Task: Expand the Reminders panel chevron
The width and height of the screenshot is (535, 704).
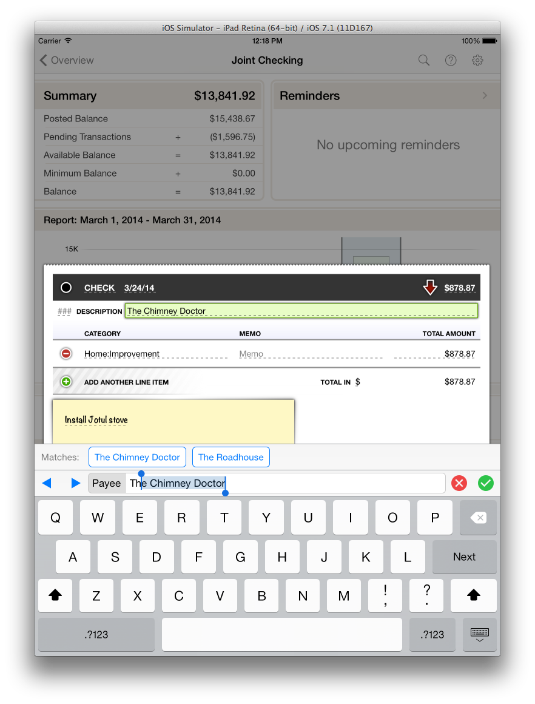Action: click(x=485, y=95)
